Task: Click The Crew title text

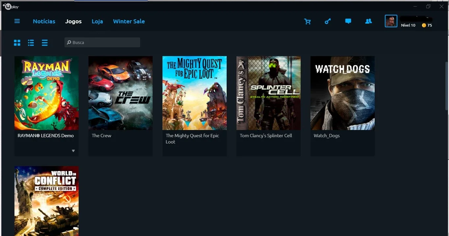Action: [x=102, y=136]
